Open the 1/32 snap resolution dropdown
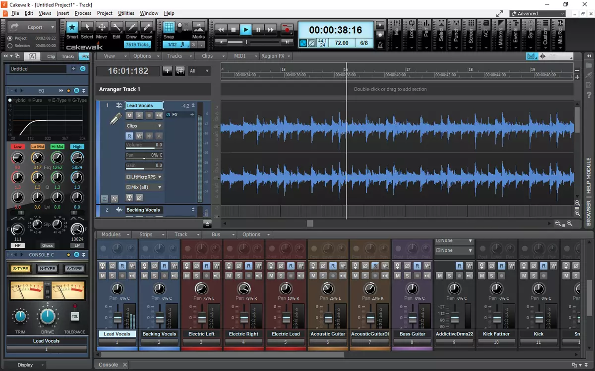The image size is (595, 371). [x=176, y=45]
